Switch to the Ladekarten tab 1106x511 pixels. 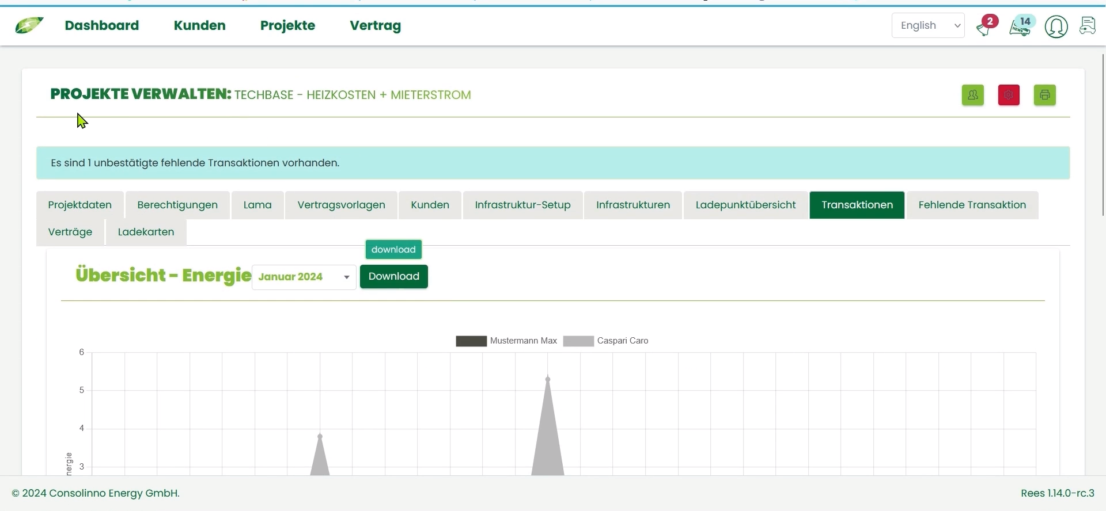tap(146, 232)
